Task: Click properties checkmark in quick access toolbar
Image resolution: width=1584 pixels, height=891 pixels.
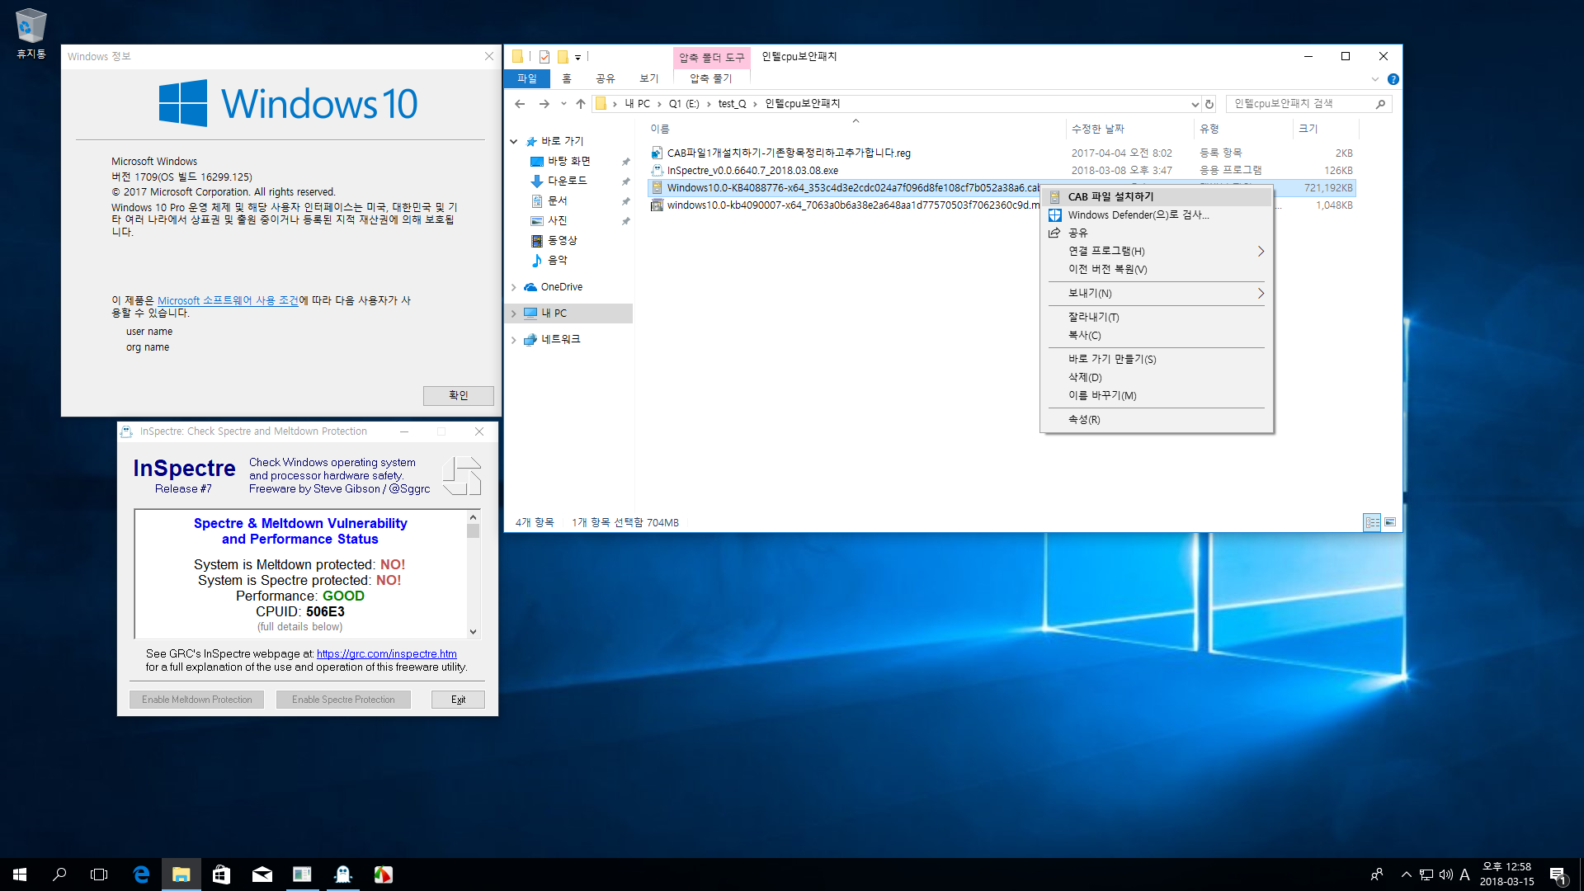Action: coord(544,57)
